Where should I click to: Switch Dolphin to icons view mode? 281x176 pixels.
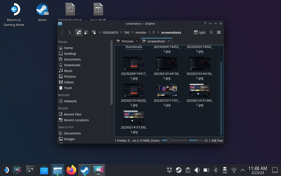pos(79,32)
